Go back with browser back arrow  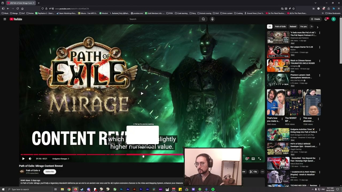pos(8,9)
